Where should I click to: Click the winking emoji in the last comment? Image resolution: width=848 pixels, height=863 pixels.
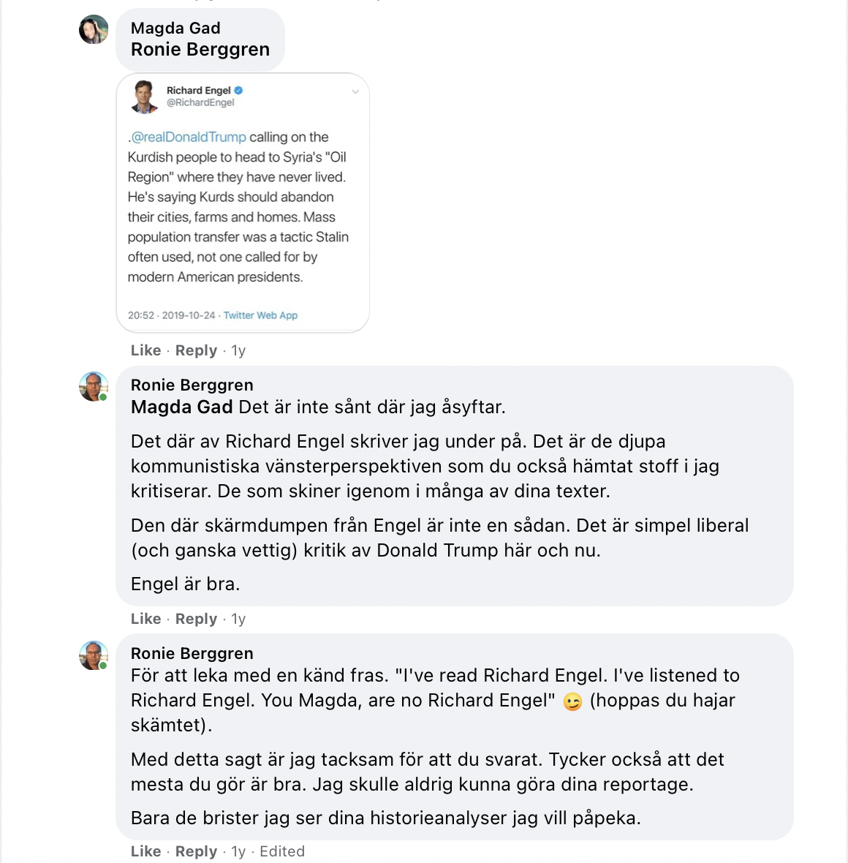point(572,701)
